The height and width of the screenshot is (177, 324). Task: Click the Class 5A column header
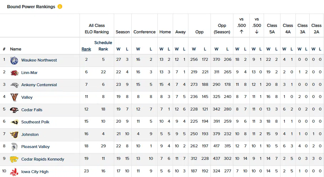[x=272, y=29]
